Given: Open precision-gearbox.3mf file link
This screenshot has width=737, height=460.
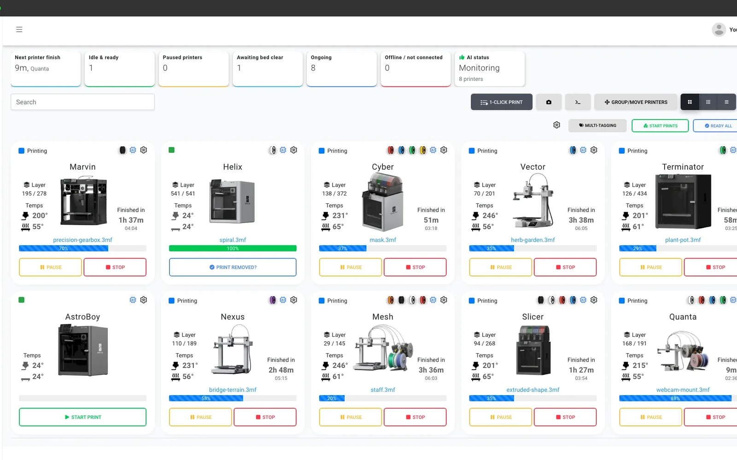Looking at the screenshot, I should click(83, 240).
